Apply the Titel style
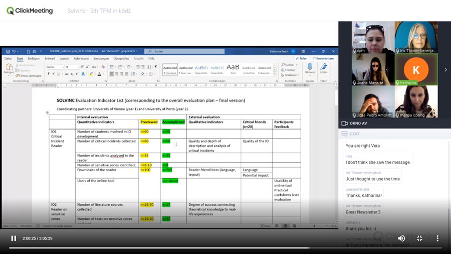Screen dimensions: 451x254 coord(233,69)
